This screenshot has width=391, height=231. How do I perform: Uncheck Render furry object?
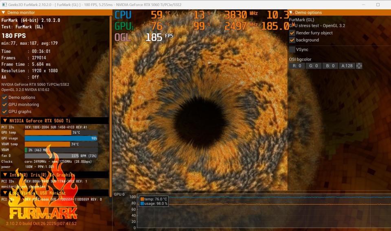[x=292, y=33]
